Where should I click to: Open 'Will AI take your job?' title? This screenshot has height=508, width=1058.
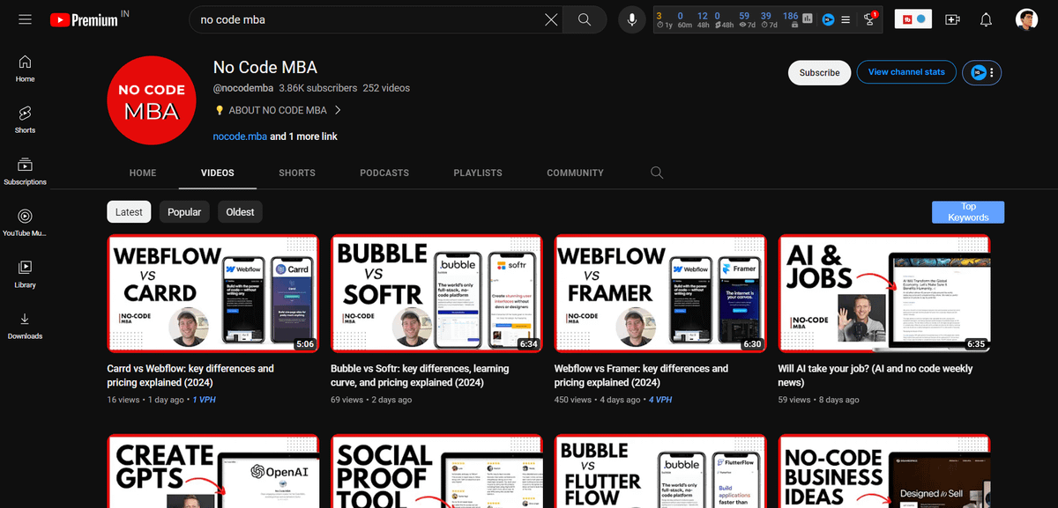pos(875,376)
